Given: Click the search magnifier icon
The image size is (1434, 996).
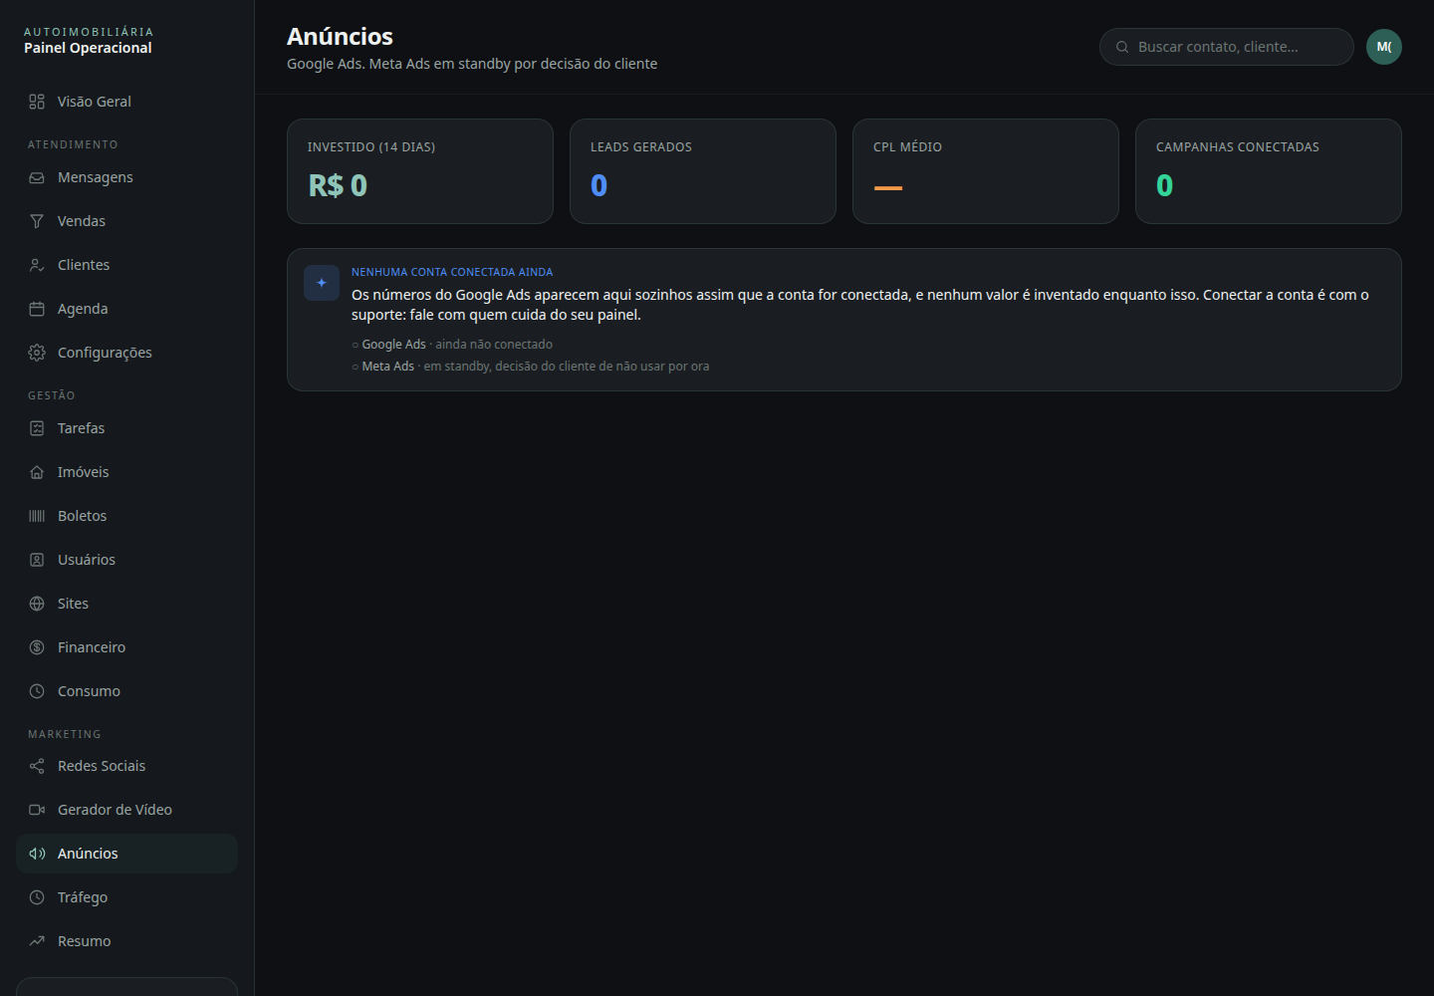Looking at the screenshot, I should (1122, 47).
